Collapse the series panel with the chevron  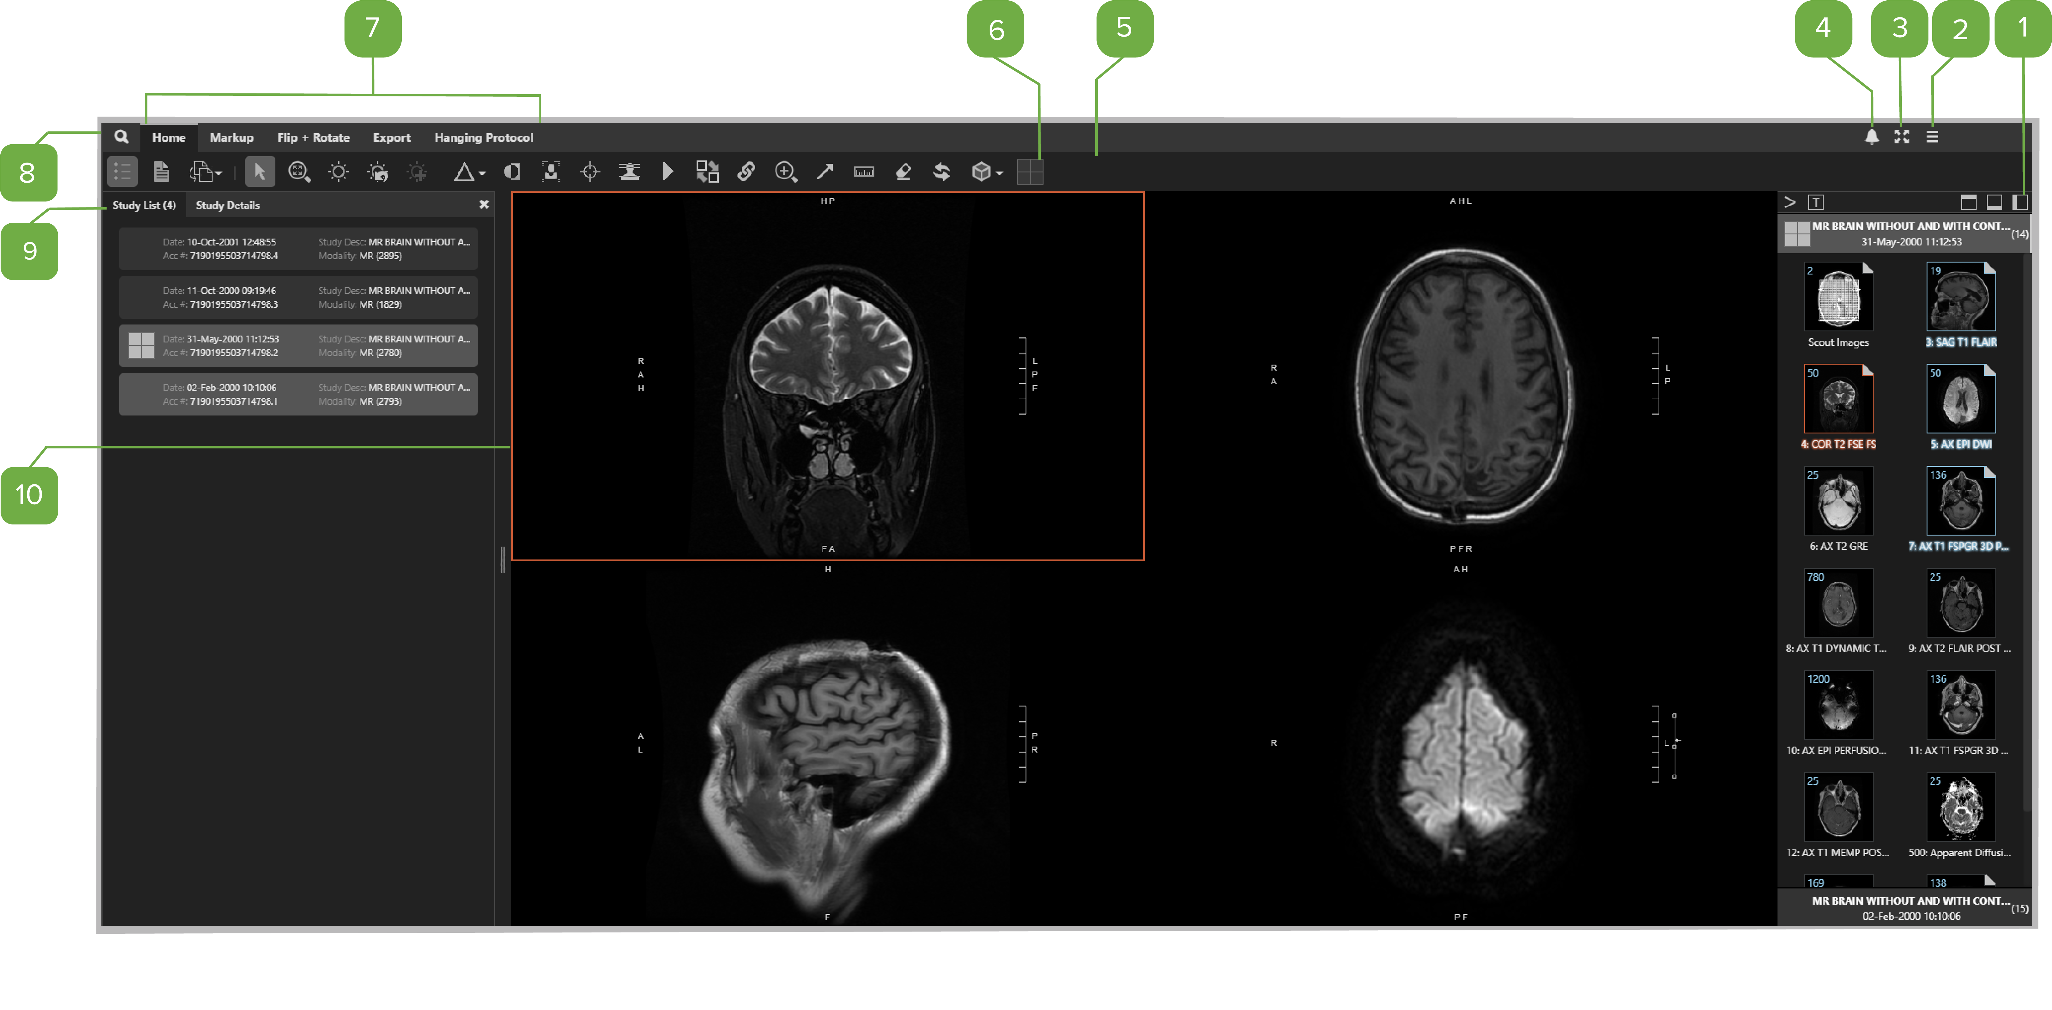tap(1789, 202)
